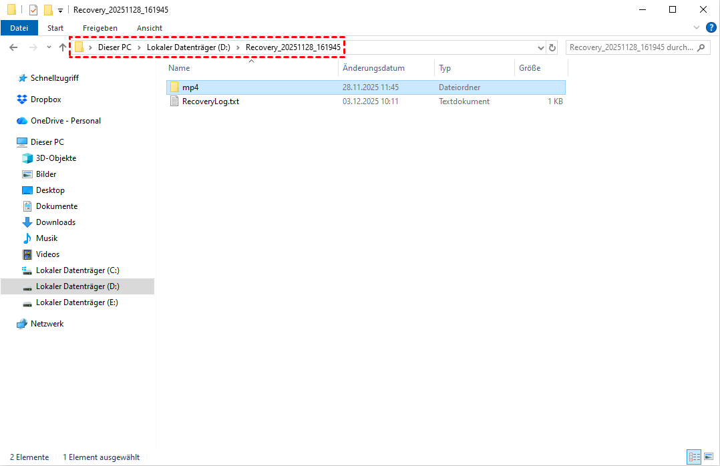This screenshot has height=466, width=720.
Task: Open the Datei menu
Action: (x=19, y=28)
